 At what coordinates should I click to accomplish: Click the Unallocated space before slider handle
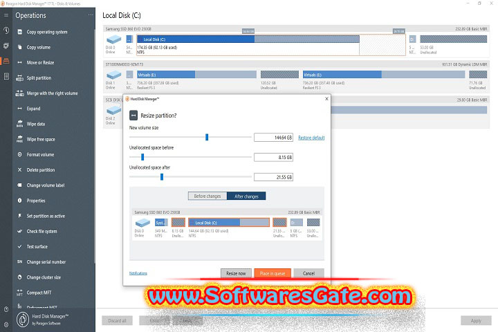point(142,156)
